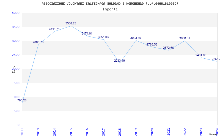Click the chart title with c.f.94061810035
220x137 pixels.
tap(110, 4)
